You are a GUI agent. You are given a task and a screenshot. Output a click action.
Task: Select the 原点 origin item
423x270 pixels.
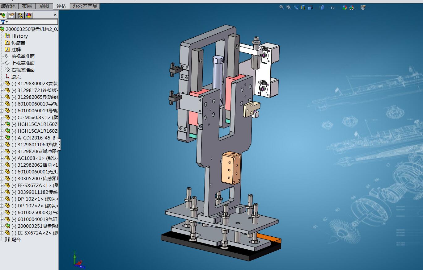click(13, 77)
